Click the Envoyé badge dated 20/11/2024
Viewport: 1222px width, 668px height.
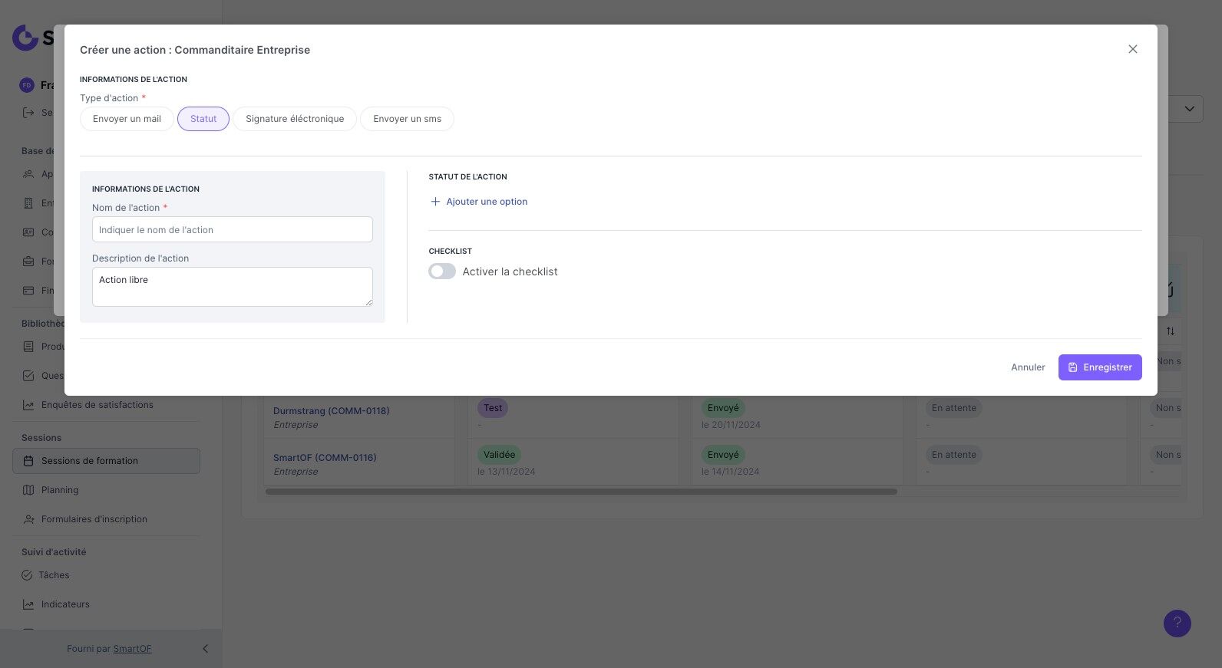point(723,408)
